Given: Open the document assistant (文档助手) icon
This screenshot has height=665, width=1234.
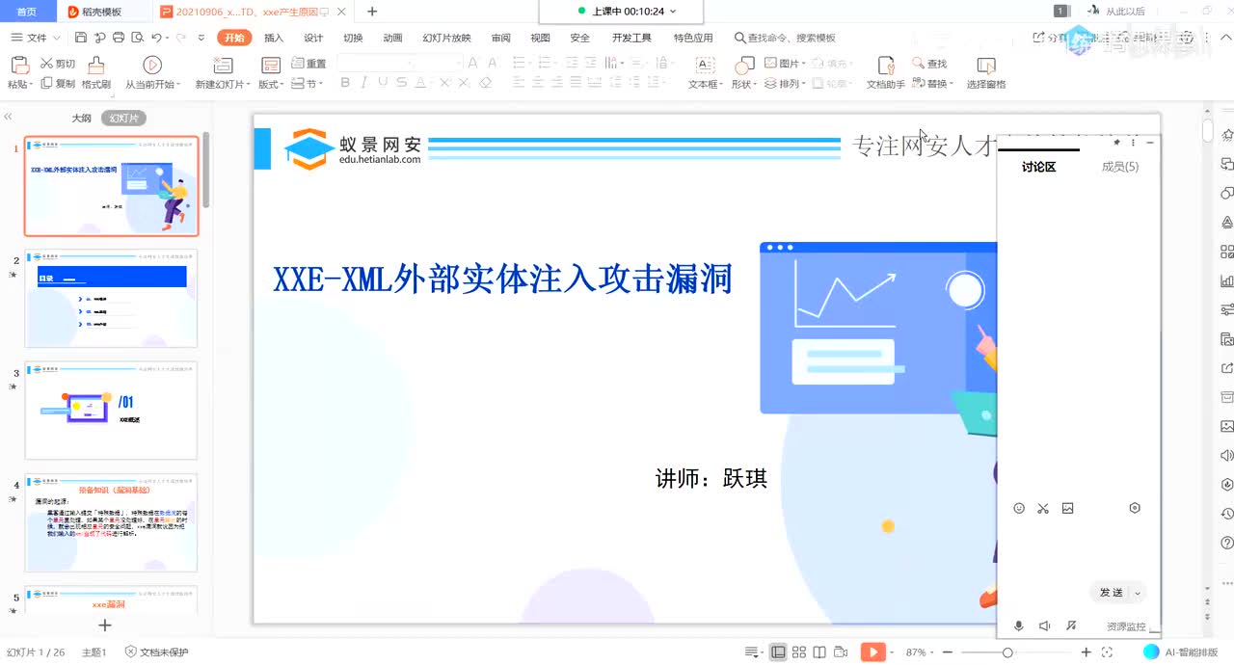Looking at the screenshot, I should (886, 65).
